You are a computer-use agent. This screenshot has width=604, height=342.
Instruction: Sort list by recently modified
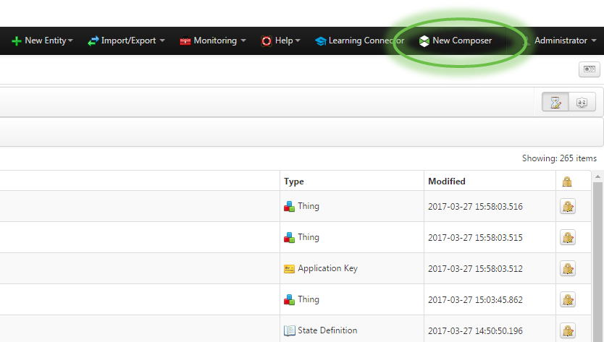555,102
